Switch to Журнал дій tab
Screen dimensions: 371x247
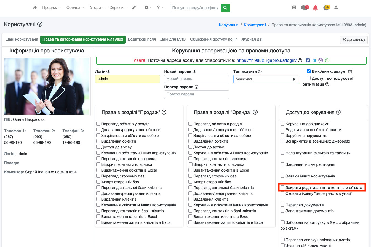(x=252, y=39)
